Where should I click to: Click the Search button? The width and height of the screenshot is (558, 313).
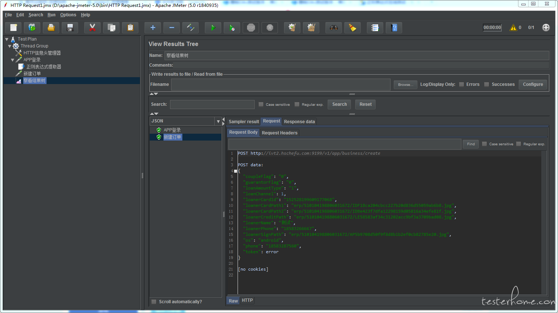[339, 104]
